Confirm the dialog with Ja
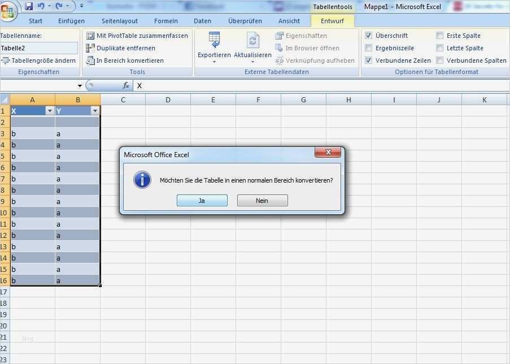The image size is (510, 364). click(x=202, y=201)
